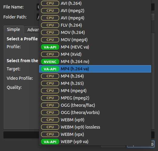
Task: Pick WEBM (vp9) from the list
Action: click(95, 120)
